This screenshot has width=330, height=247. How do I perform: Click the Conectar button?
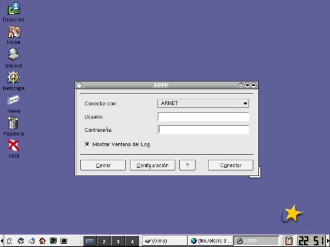pos(230,165)
